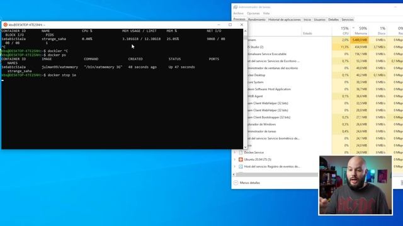This screenshot has height=226, width=403.
Task: Expand the Docker.Service process row
Action: pos(235,153)
